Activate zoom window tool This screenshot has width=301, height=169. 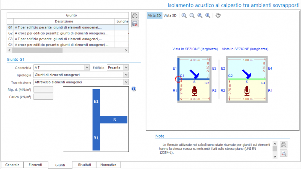200,15
